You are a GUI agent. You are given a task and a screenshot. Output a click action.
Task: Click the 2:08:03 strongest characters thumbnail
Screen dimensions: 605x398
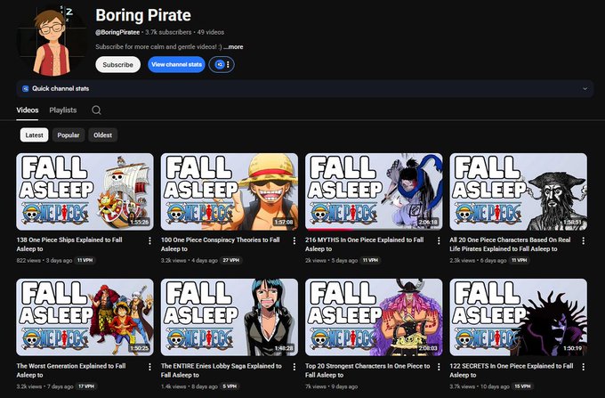(x=374, y=317)
